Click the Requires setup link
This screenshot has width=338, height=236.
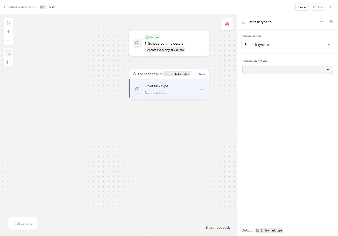[156, 93]
